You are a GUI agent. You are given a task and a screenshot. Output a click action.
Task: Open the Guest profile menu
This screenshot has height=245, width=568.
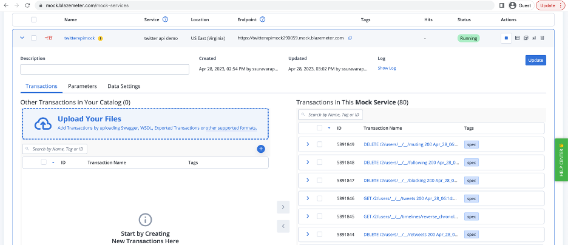pos(520,5)
